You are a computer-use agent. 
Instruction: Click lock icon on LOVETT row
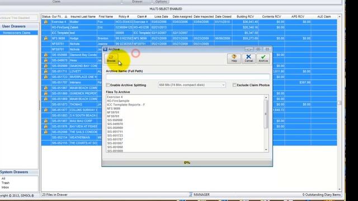[x=46, y=71]
